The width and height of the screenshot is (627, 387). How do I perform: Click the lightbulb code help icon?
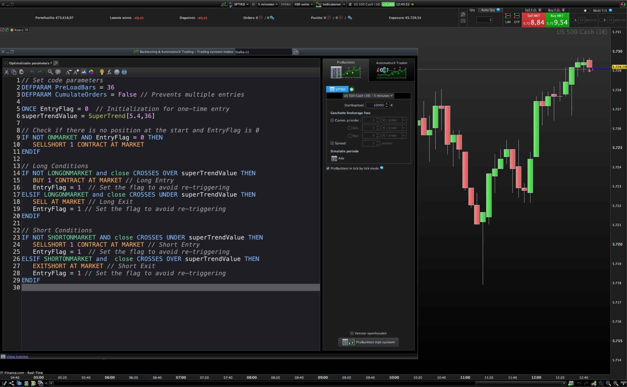click(x=102, y=72)
